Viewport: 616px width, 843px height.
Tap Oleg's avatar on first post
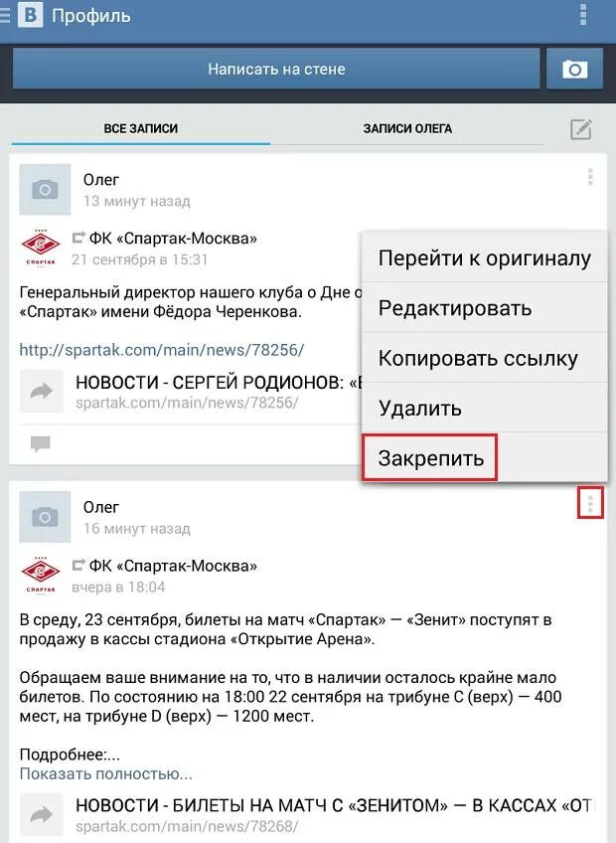[45, 189]
